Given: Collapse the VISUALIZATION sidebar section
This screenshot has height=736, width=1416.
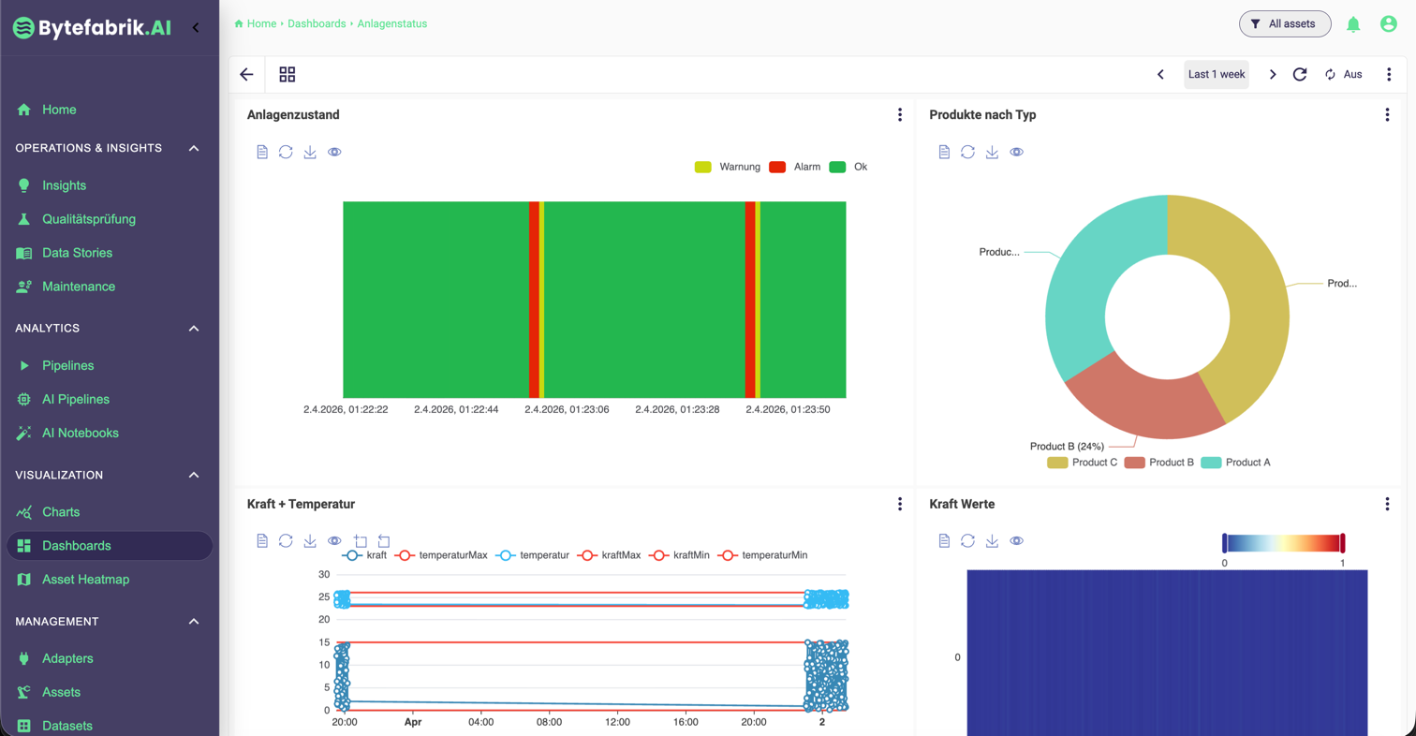Looking at the screenshot, I should [193, 475].
